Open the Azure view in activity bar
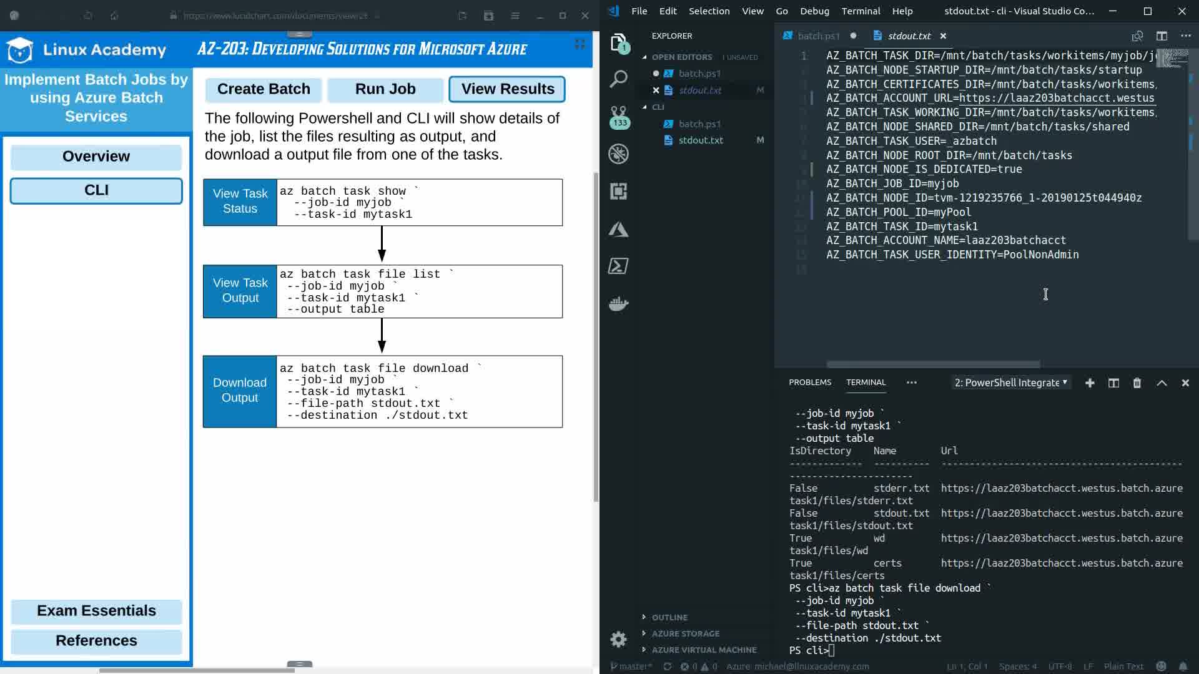 618,229
